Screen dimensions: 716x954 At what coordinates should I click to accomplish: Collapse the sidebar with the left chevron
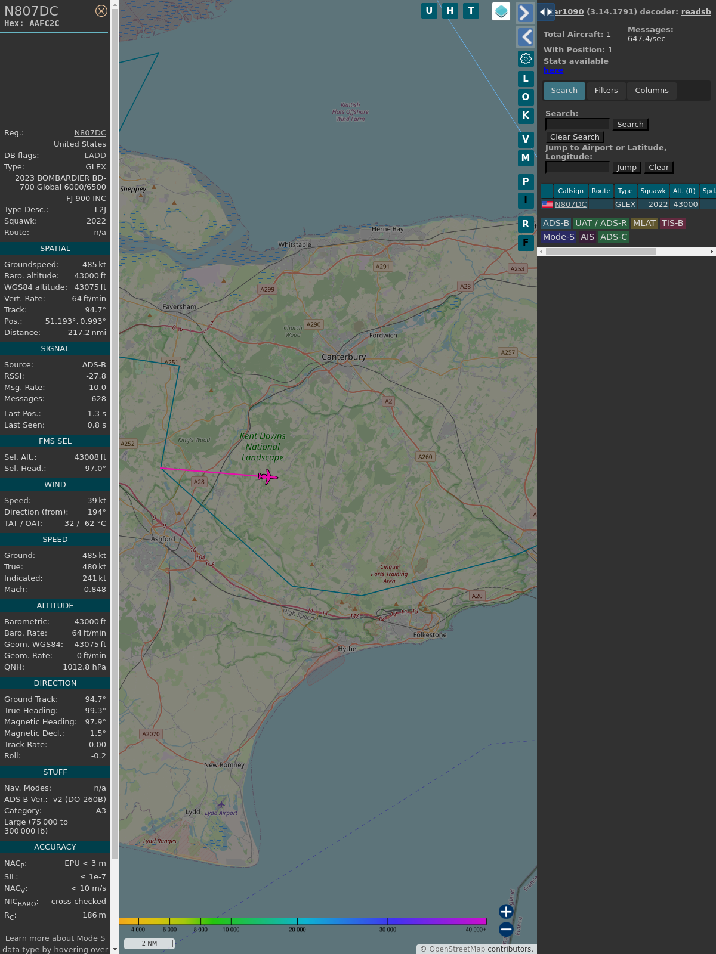tap(525, 37)
